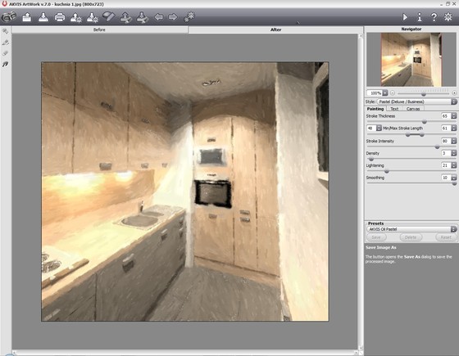Open Help with question mark icon
This screenshot has height=356, width=459.
click(434, 17)
